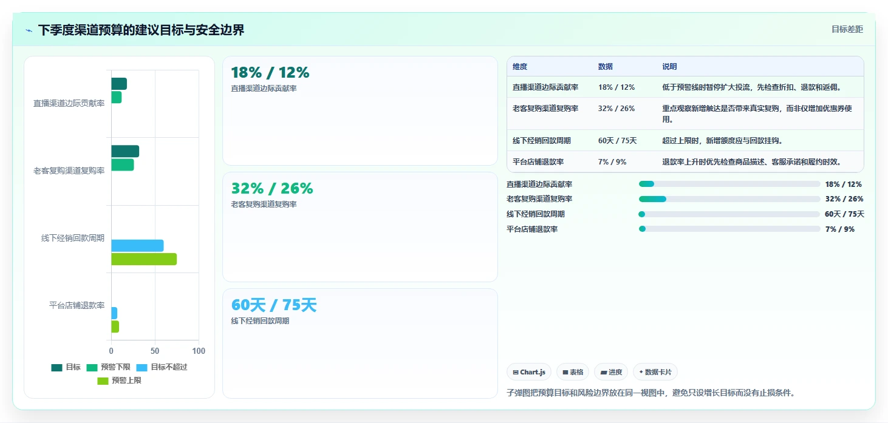Image resolution: width=888 pixels, height=423 pixels.
Task: Toggle the 预警上限 legend item
Action: click(x=119, y=381)
